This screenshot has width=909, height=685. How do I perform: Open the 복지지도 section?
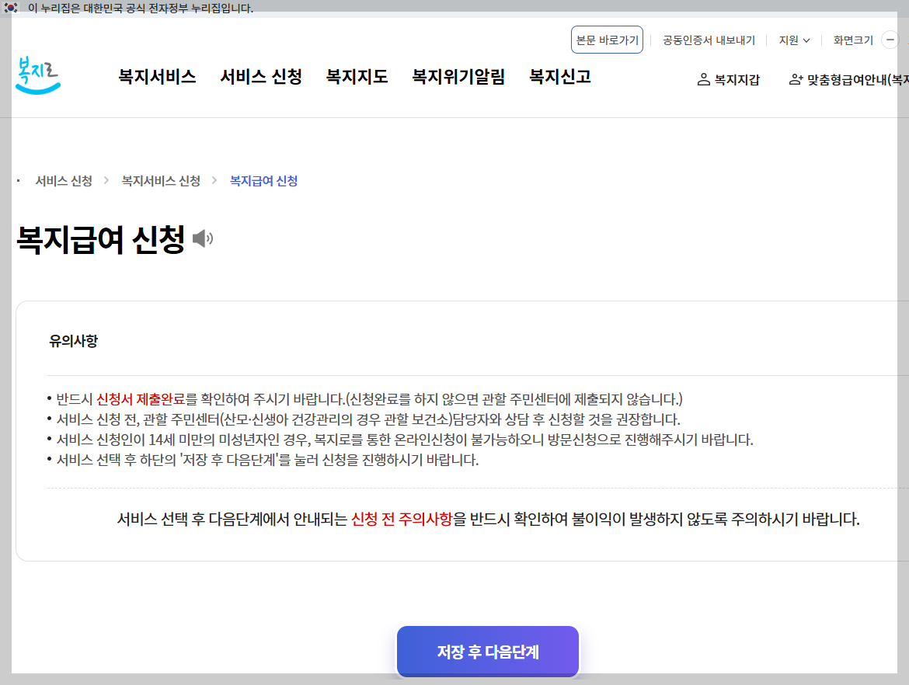[357, 77]
